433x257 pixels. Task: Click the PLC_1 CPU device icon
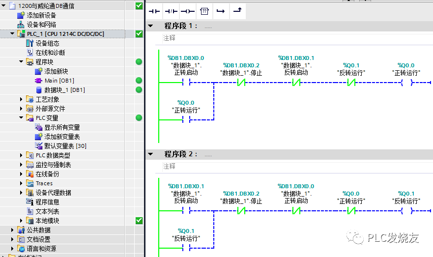coord(21,34)
